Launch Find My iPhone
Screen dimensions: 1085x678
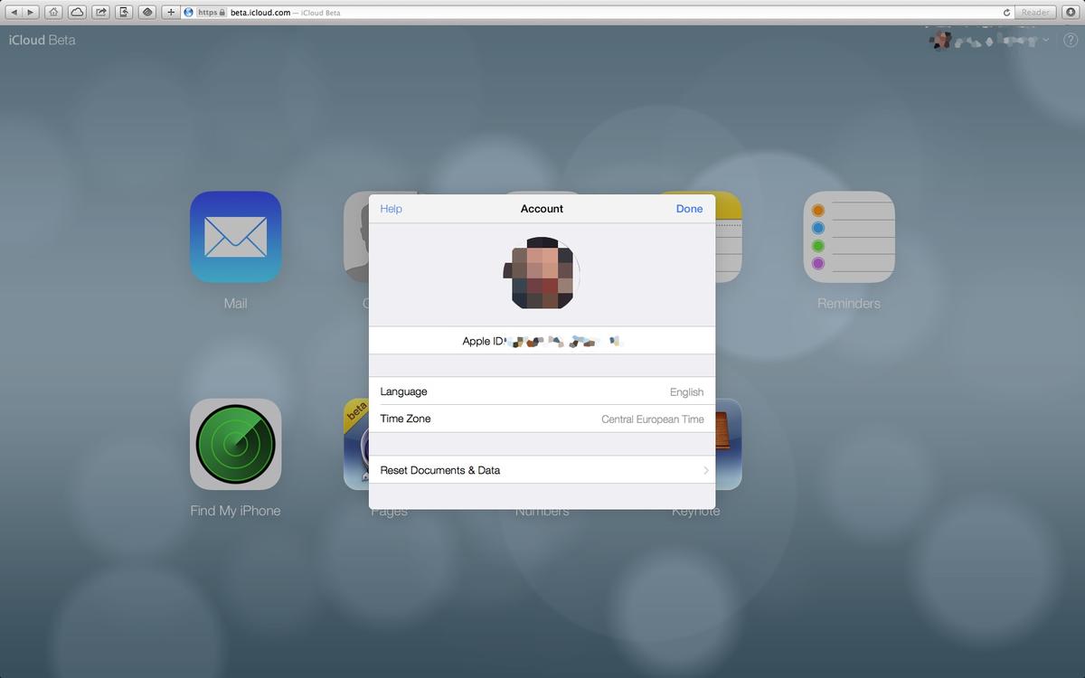pyautogui.click(x=235, y=444)
